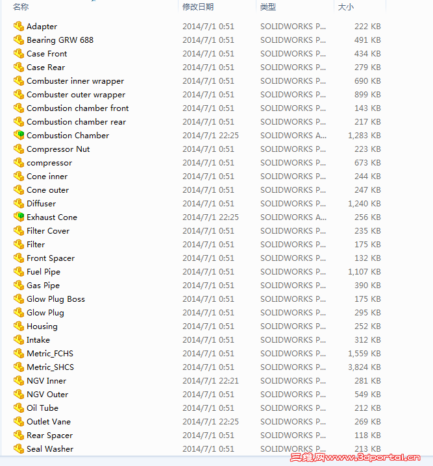Select the Rear Spacer file name
The width and height of the screenshot is (433, 466).
[49, 435]
